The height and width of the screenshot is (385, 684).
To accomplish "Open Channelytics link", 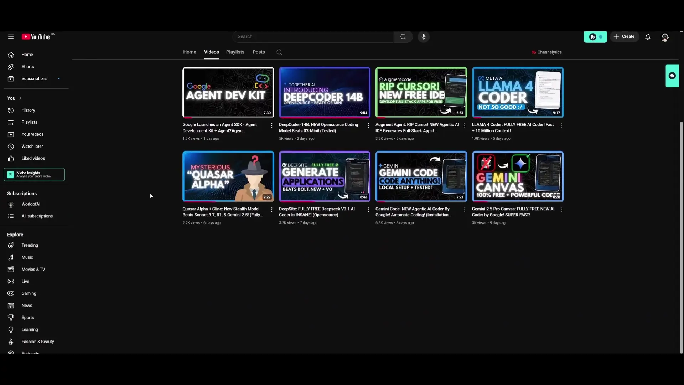I will click(x=546, y=52).
